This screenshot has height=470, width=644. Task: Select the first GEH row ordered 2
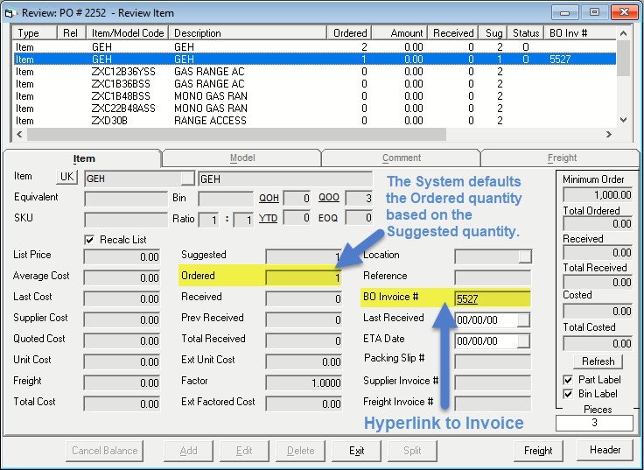(315, 47)
